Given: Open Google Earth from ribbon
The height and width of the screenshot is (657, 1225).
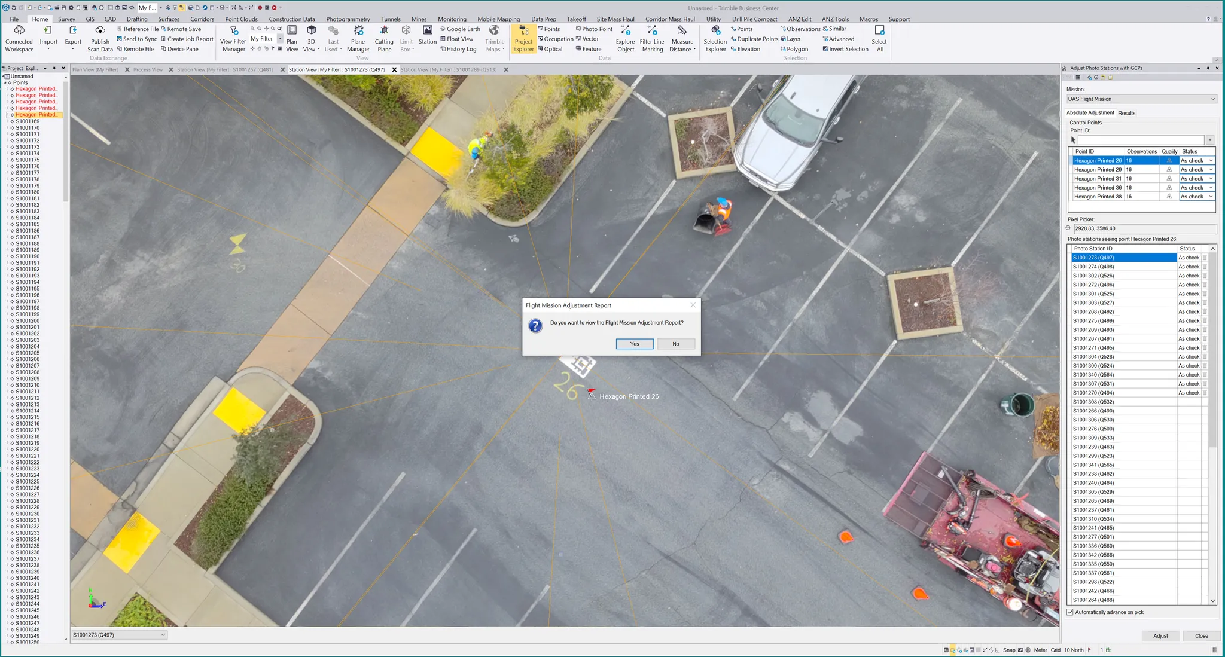Looking at the screenshot, I should pos(460,29).
